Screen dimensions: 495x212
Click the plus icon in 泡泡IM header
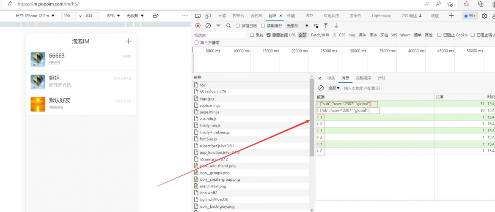129,41
